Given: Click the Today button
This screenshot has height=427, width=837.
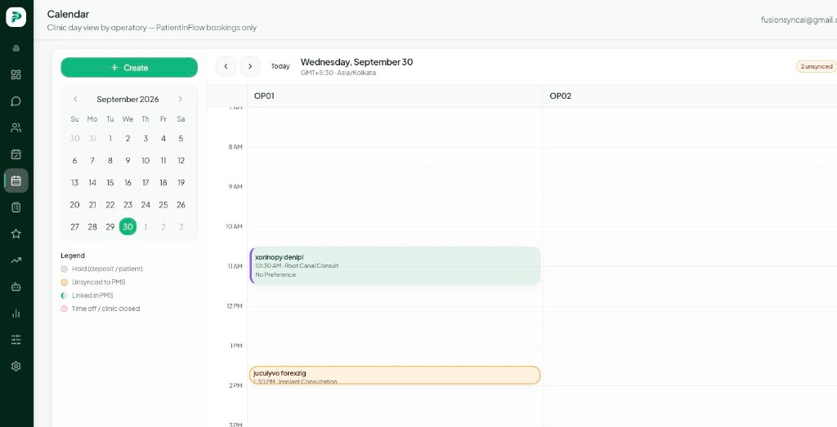Looking at the screenshot, I should pyautogui.click(x=280, y=67).
